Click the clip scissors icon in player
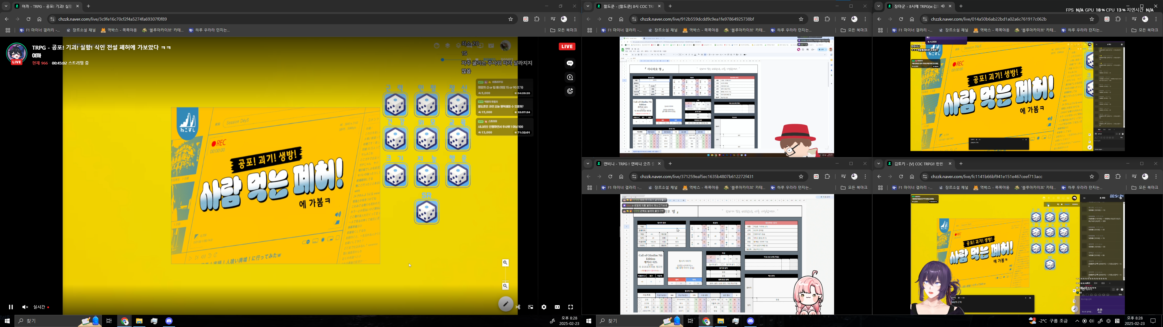Viewport: 1163px width, 327px height. tap(518, 307)
